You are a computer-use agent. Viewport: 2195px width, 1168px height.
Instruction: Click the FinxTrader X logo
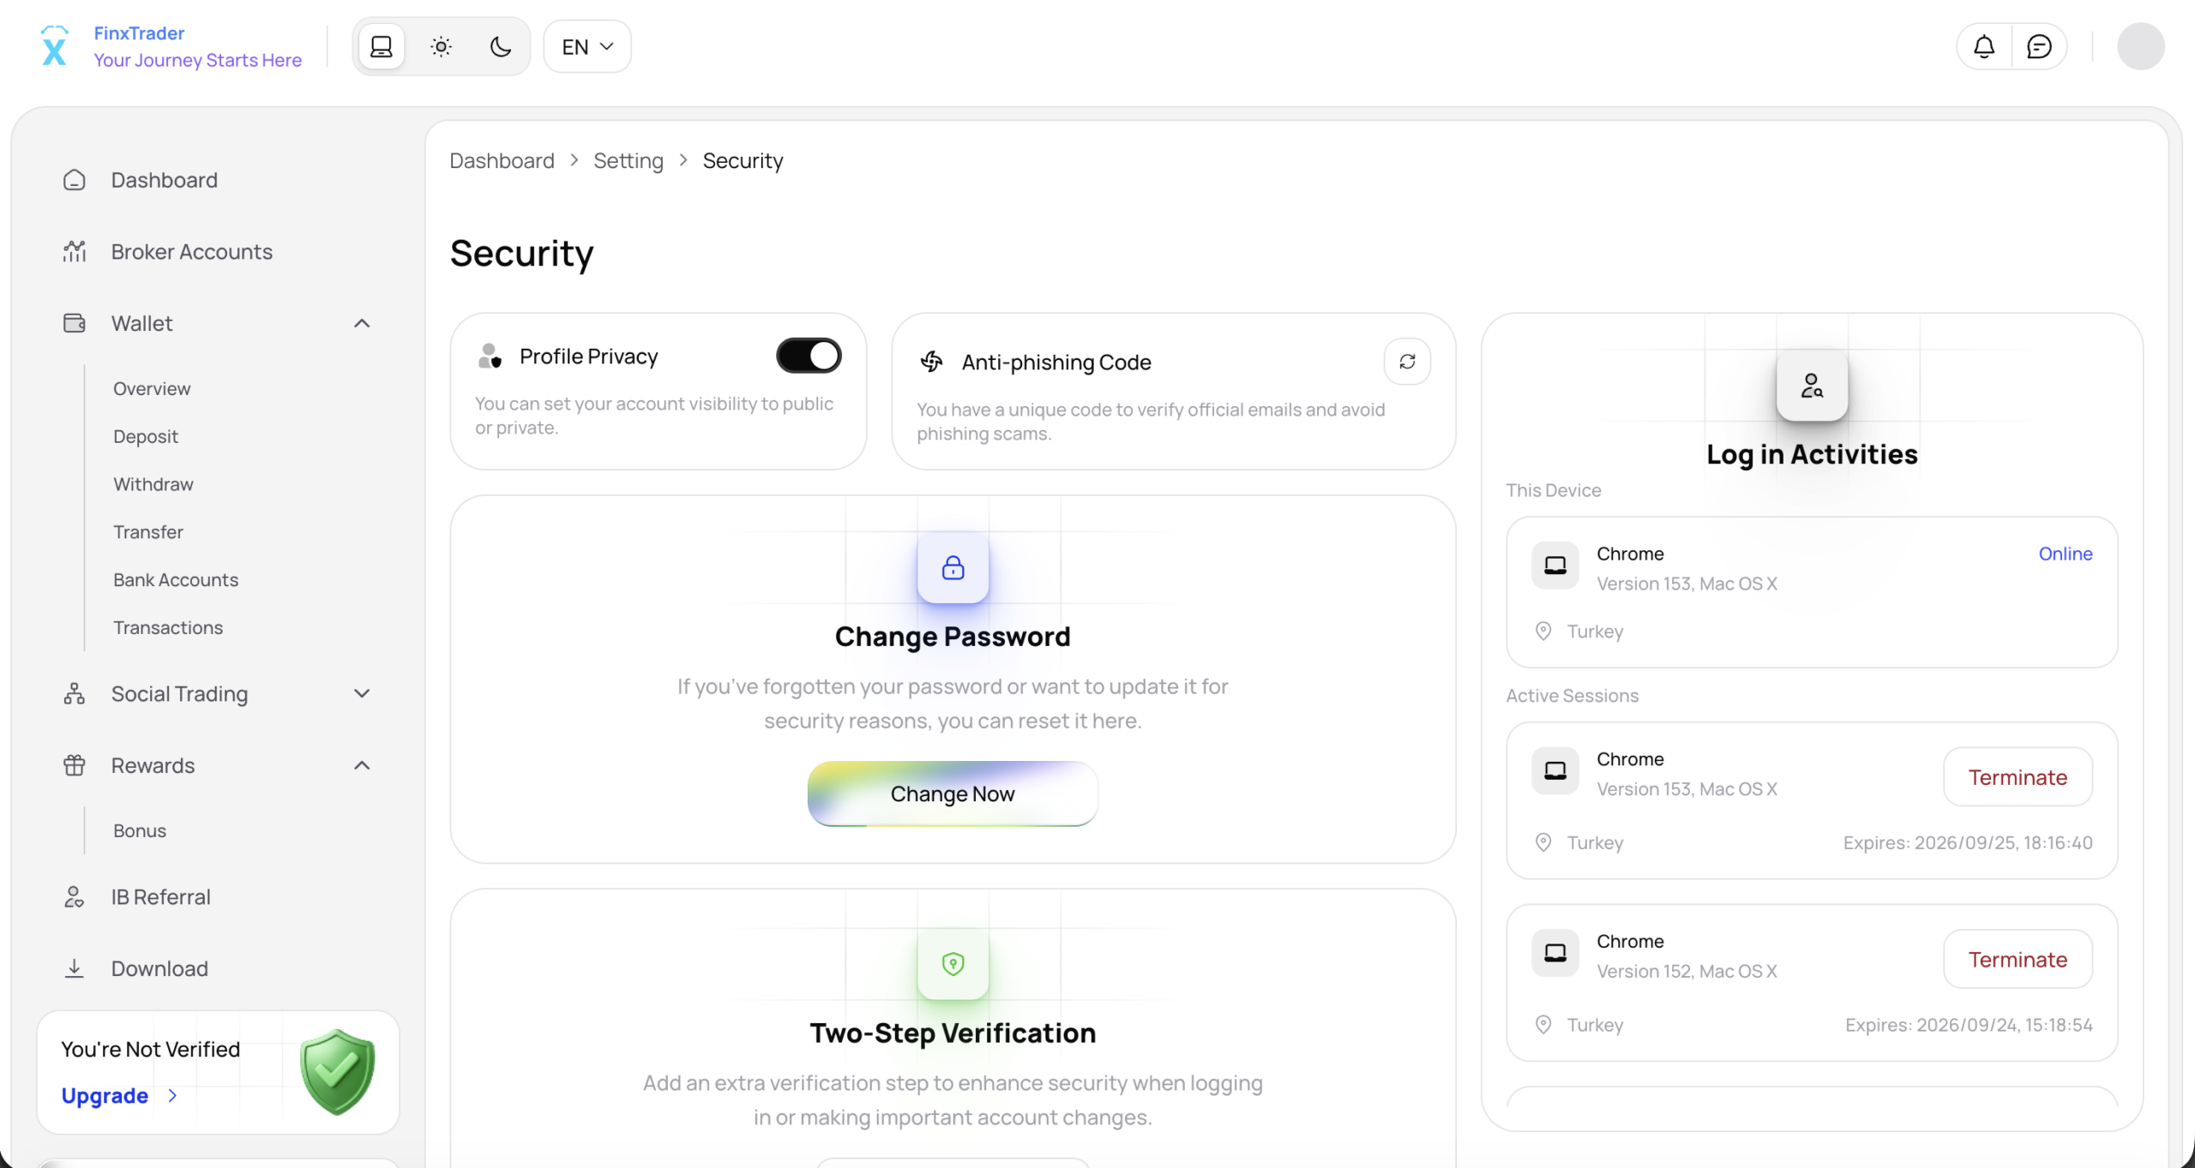[54, 46]
